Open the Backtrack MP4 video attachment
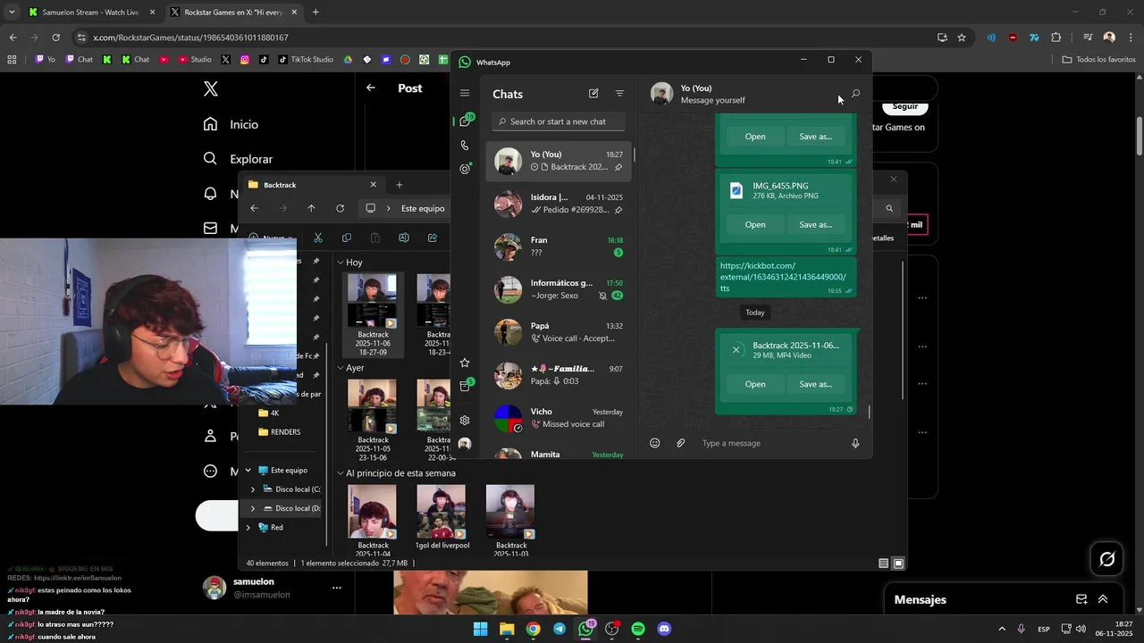The height and width of the screenshot is (643, 1144). point(755,384)
